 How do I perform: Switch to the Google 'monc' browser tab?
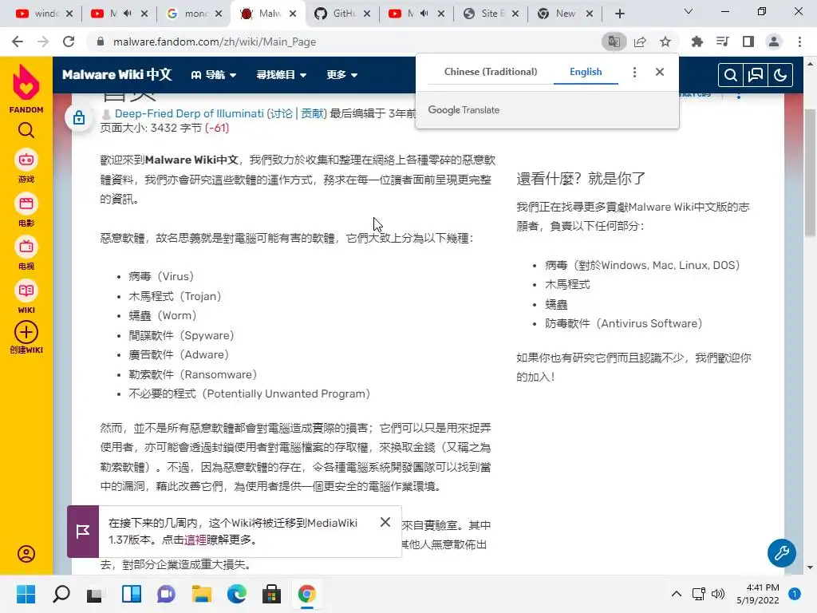point(193,14)
